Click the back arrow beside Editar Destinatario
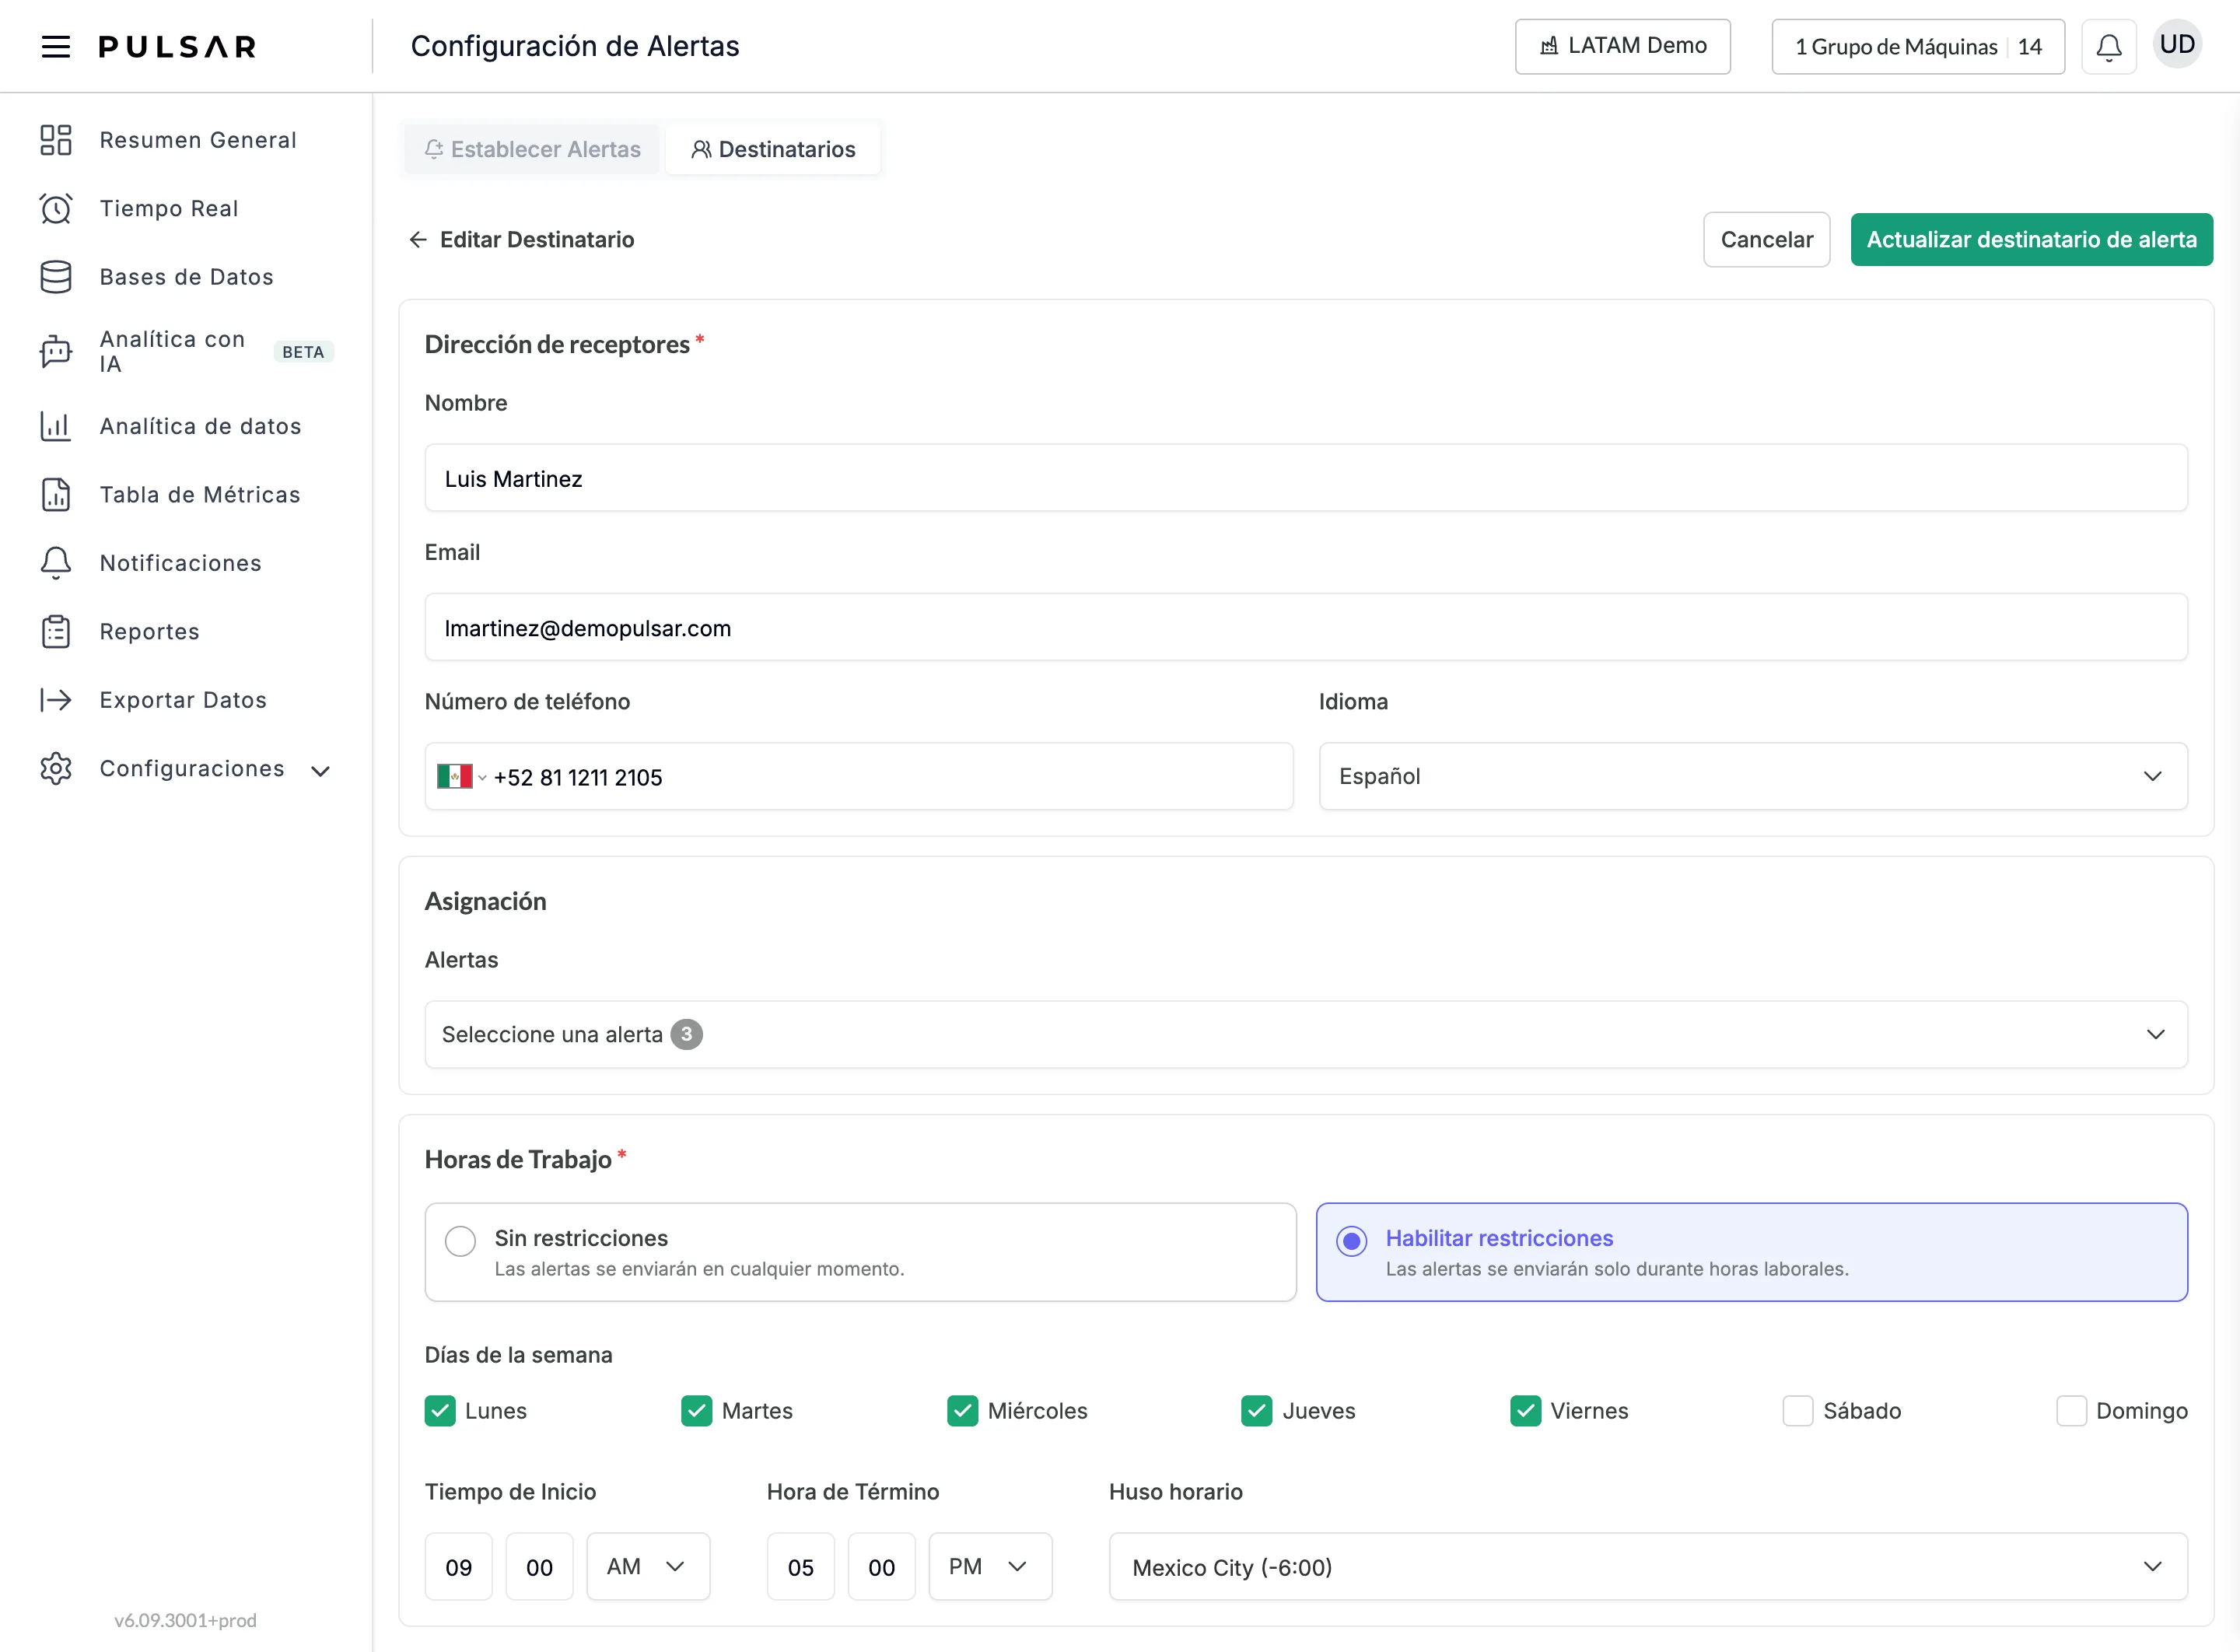The image size is (2240, 1652). pos(418,240)
